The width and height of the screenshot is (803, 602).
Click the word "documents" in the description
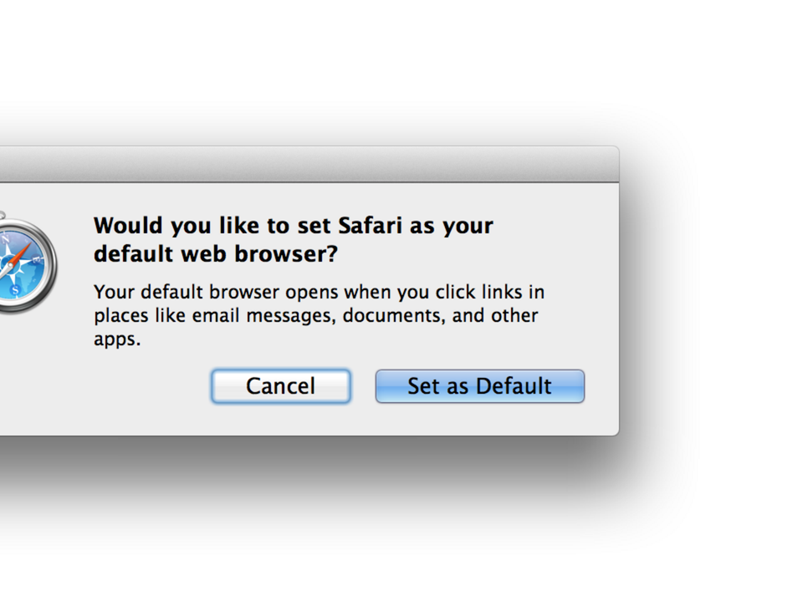[x=391, y=316]
